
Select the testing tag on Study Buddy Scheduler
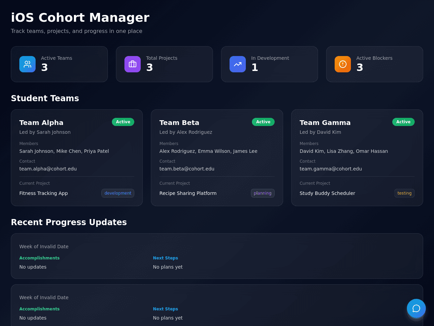tap(405, 193)
